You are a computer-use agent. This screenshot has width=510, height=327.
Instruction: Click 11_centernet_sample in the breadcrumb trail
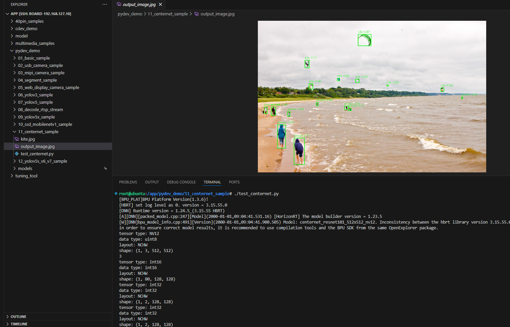168,14
